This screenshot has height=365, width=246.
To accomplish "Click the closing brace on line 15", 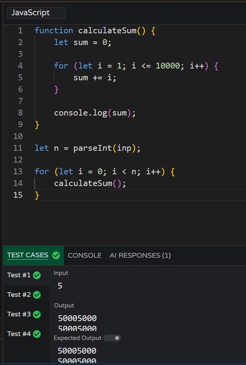I will point(37,195).
